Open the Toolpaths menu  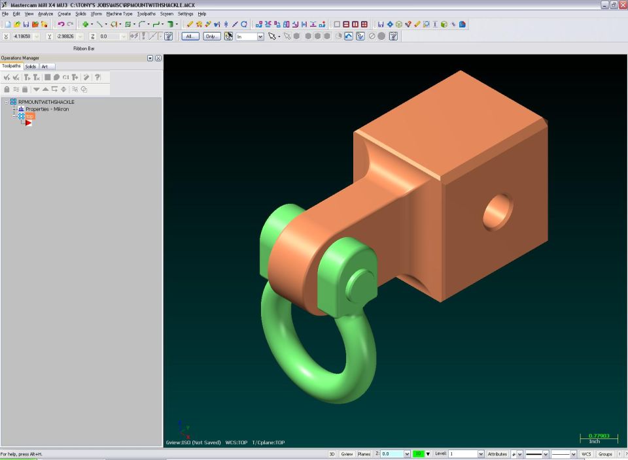coord(146,14)
